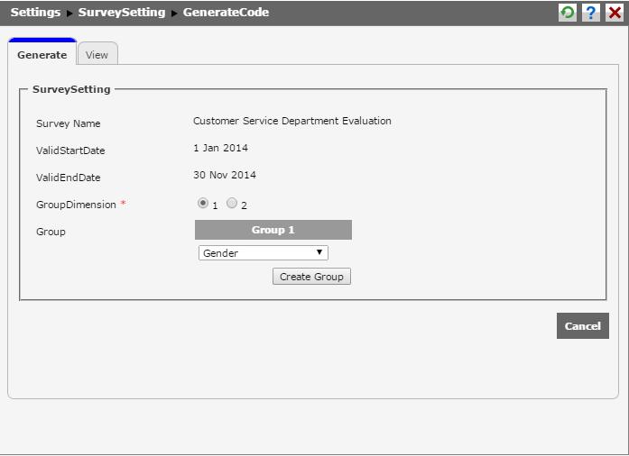629x456 pixels.
Task: Close the dialog with red X icon
Action: 615,13
